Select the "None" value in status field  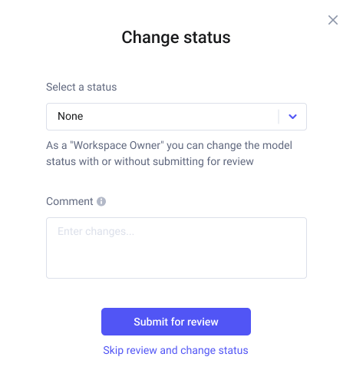tap(71, 116)
